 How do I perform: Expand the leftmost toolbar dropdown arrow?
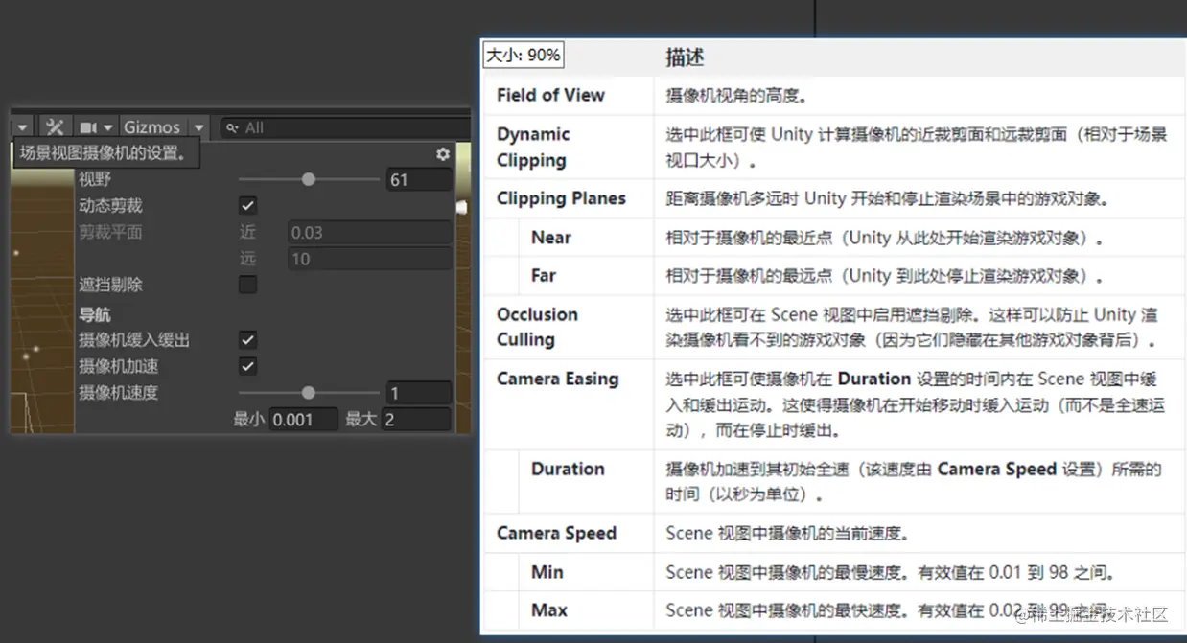(x=22, y=127)
